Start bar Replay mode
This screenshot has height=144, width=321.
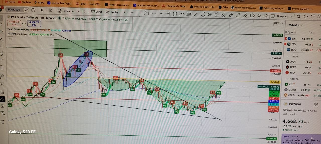point(112,12)
